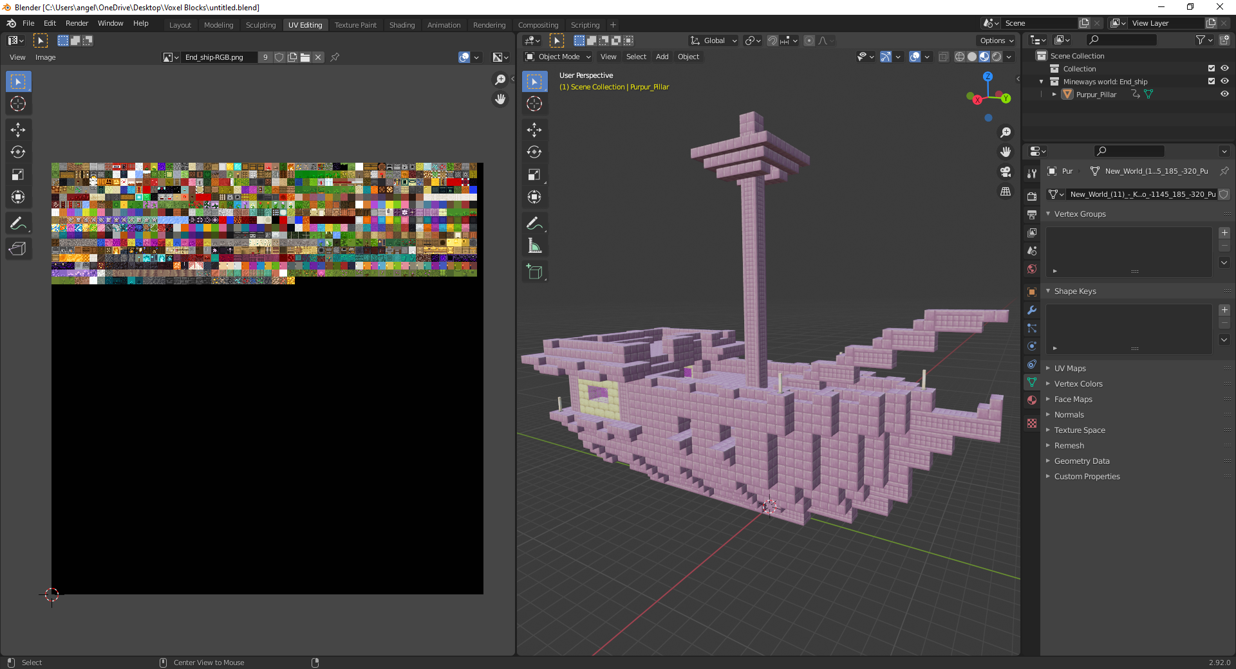Toggle snapping magnet in viewport header

(772, 41)
